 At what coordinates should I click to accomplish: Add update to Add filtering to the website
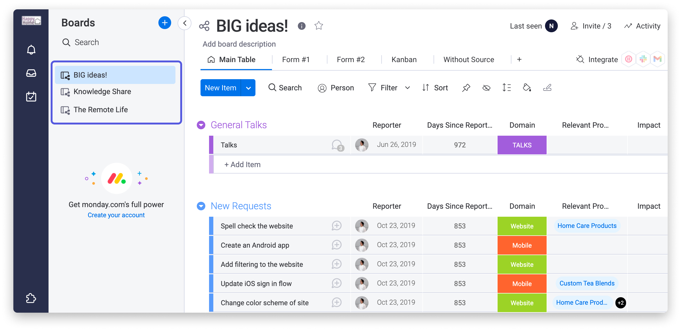click(x=337, y=264)
